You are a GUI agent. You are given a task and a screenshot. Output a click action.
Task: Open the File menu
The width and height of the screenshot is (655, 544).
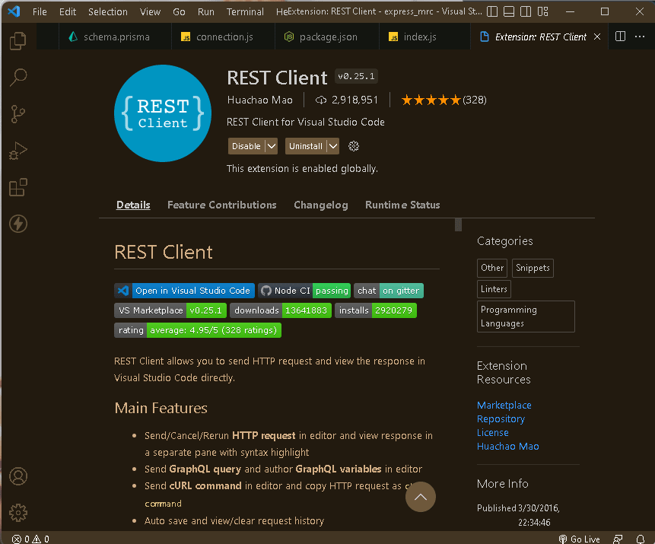(x=40, y=11)
